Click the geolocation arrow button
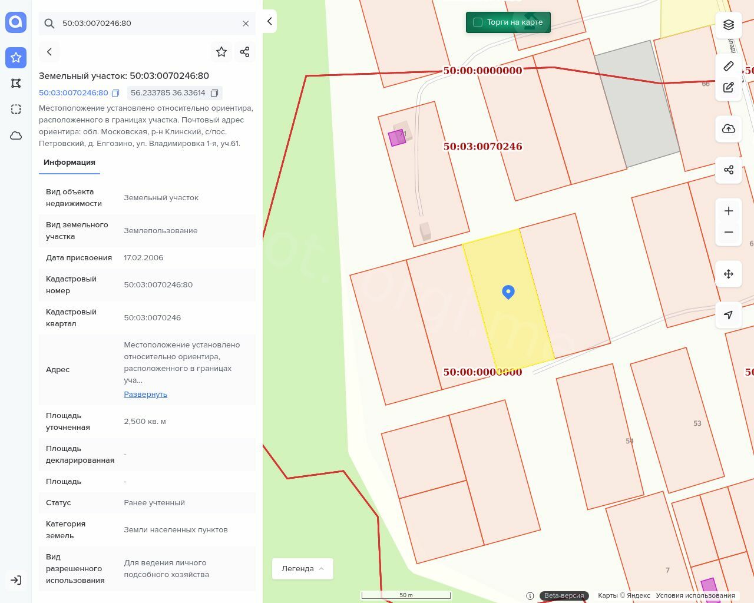Viewport: 754px width, 603px height. (x=729, y=315)
